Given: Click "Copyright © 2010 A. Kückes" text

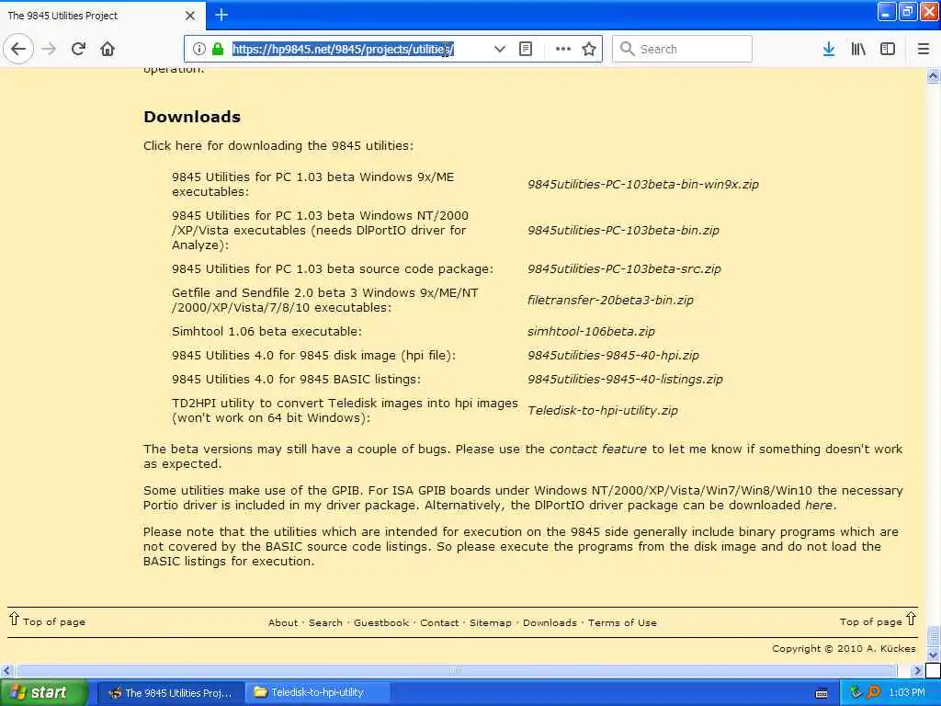Looking at the screenshot, I should point(844,648).
